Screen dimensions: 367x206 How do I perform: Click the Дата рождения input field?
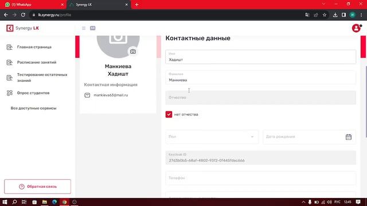[309, 137]
